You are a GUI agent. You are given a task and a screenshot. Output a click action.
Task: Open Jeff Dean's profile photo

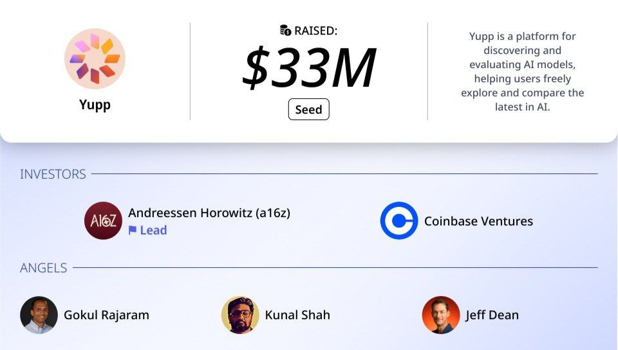pos(441,315)
